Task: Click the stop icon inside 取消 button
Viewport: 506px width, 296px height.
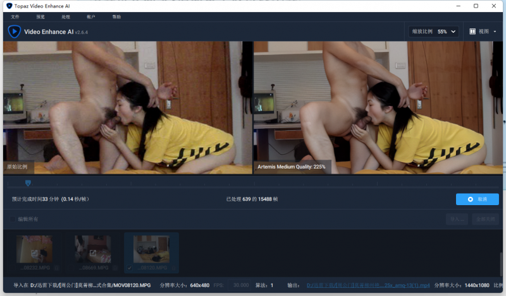Action: click(x=470, y=199)
